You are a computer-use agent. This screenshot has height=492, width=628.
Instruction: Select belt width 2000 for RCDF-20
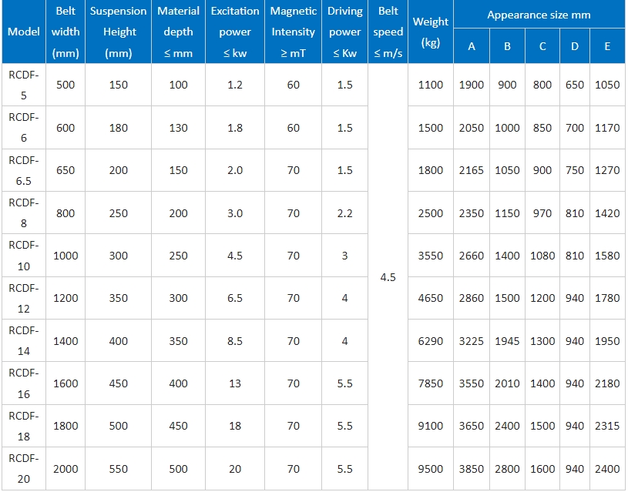(x=65, y=469)
